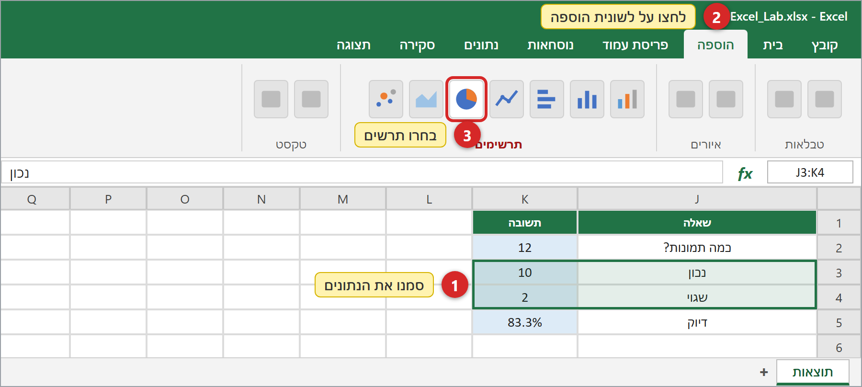
Task: Select cell with כמה תמונות?
Action: click(x=697, y=248)
